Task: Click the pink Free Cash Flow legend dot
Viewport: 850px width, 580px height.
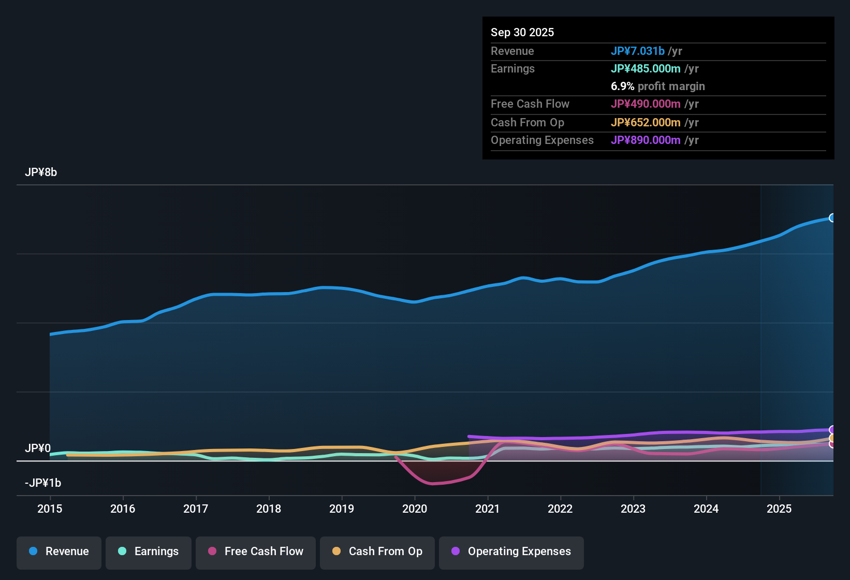Action: [x=212, y=552]
